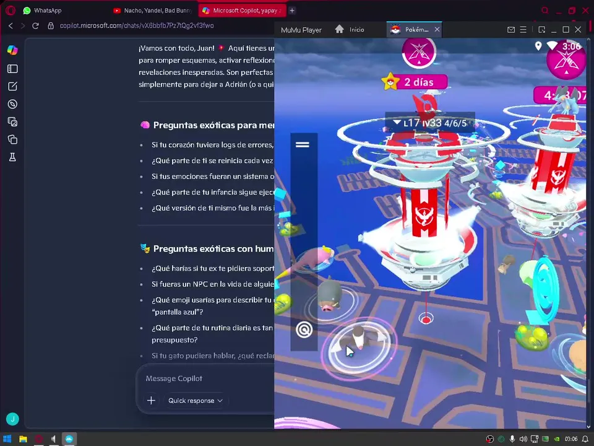Tap the 2 días event badge
The height and width of the screenshot is (446, 594).
[x=415, y=82]
